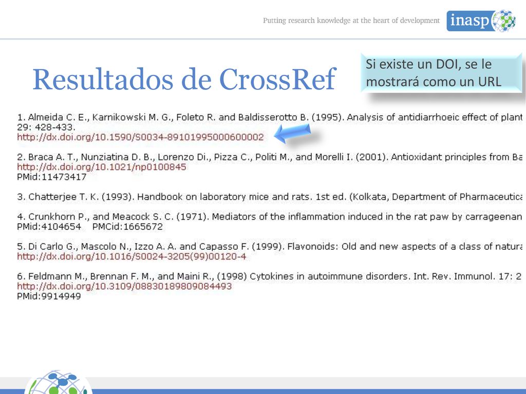Open the DOI link 10.3109/08830189809084493
The image size is (526, 394).
(124, 286)
